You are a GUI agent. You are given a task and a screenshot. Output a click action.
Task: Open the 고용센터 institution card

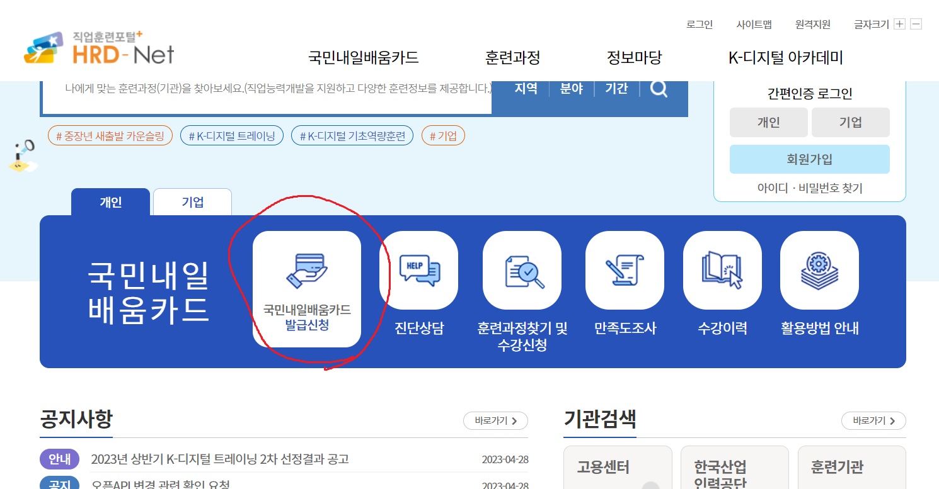618,468
